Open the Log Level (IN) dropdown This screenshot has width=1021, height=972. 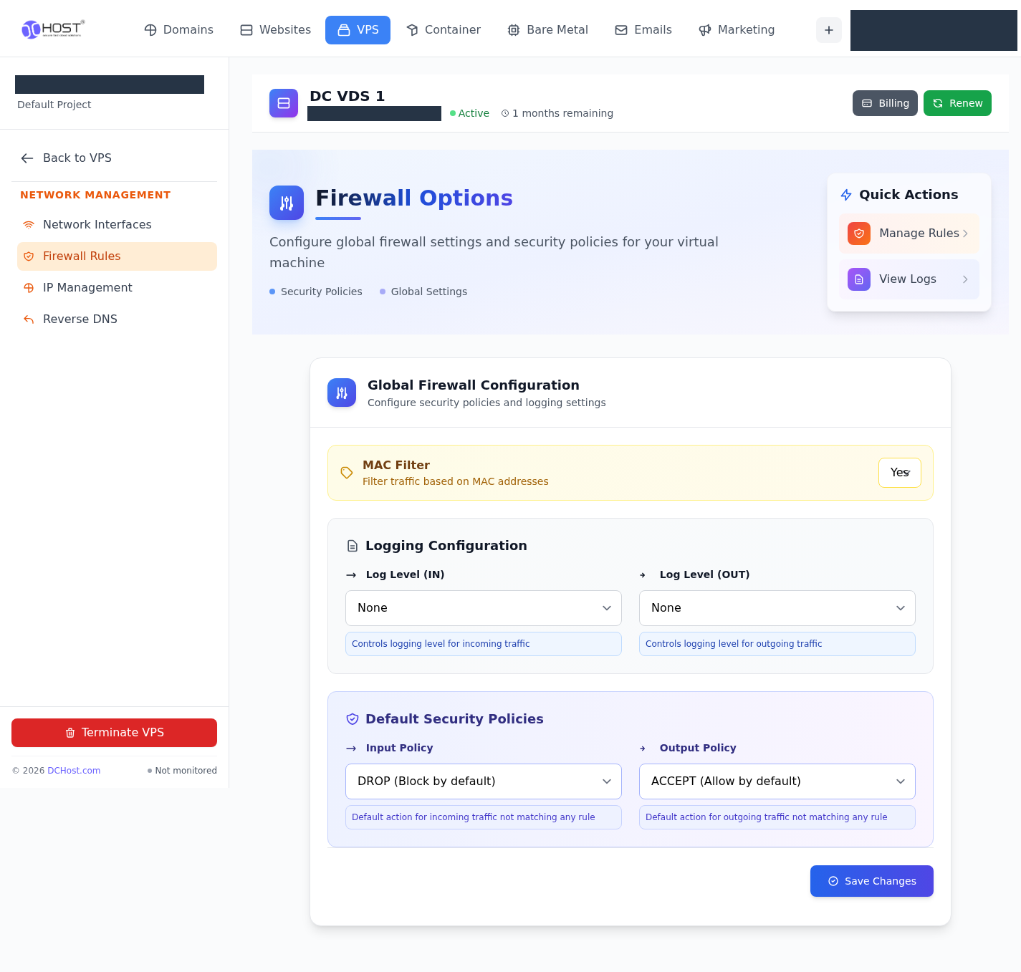484,608
